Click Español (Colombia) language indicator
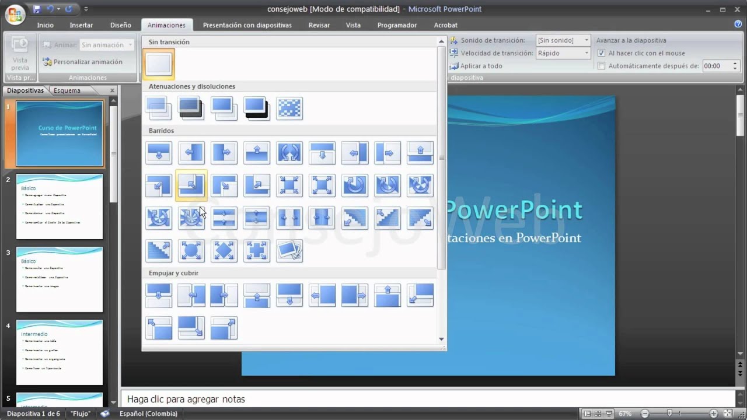Viewport: 747px width, 420px height. 148,414
